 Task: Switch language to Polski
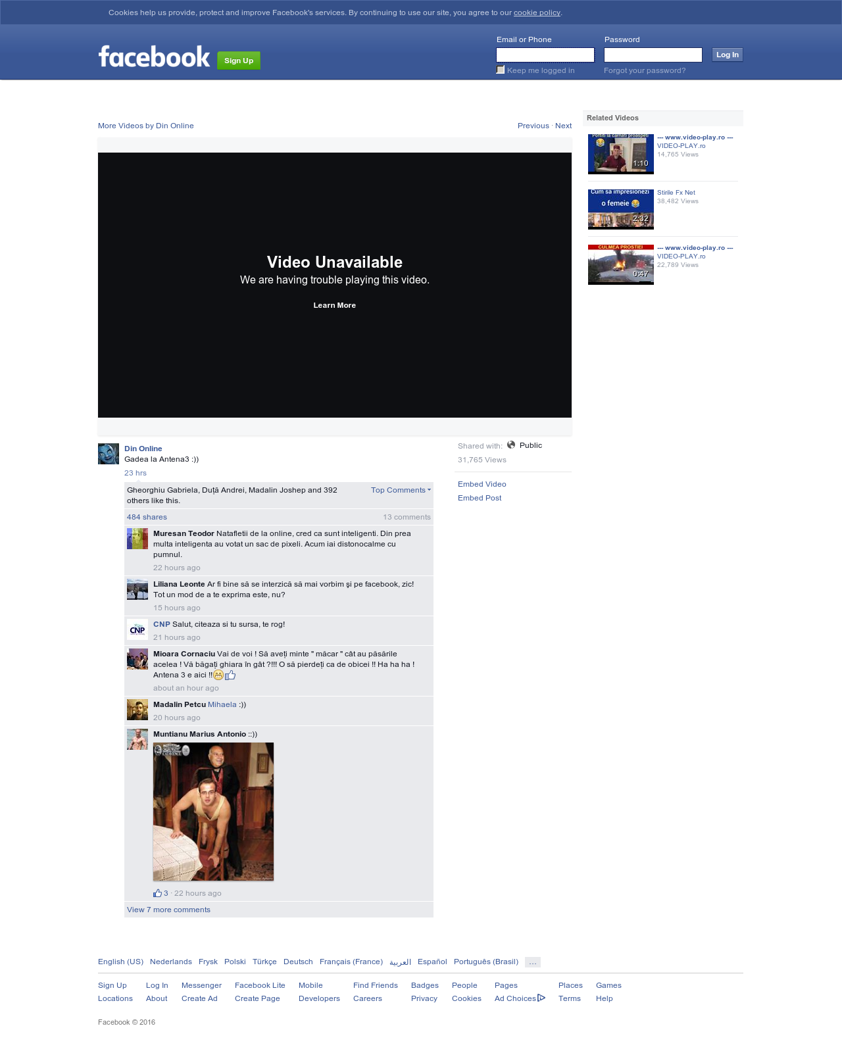[235, 962]
